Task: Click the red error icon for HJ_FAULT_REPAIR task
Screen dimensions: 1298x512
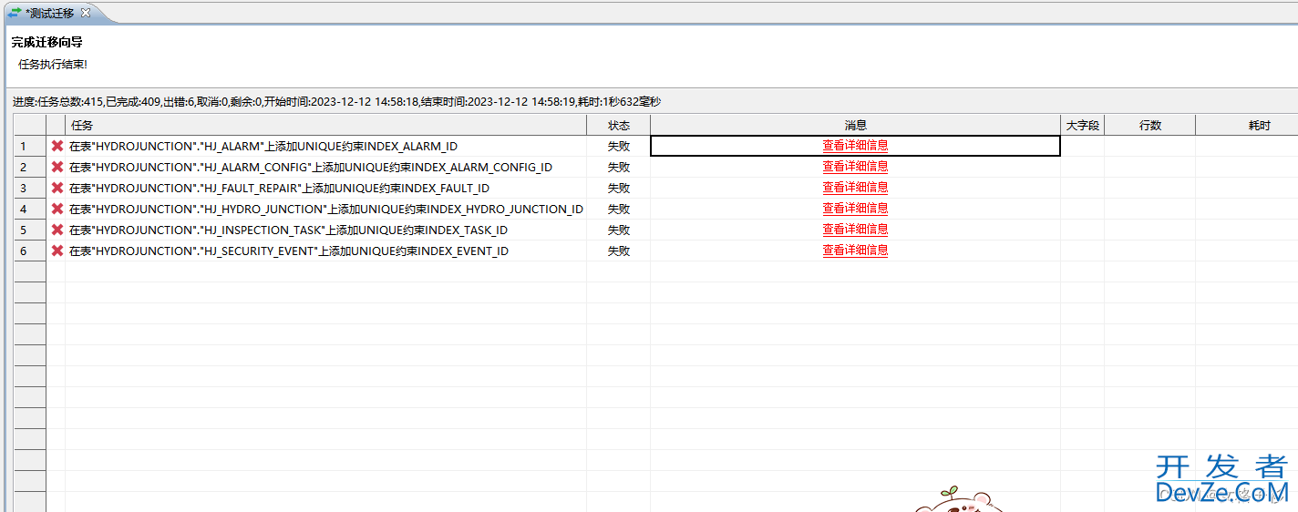Action: tap(57, 188)
